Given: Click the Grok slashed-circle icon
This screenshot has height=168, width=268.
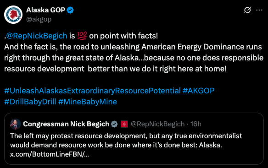Looking at the screenshot, I should (x=247, y=10).
